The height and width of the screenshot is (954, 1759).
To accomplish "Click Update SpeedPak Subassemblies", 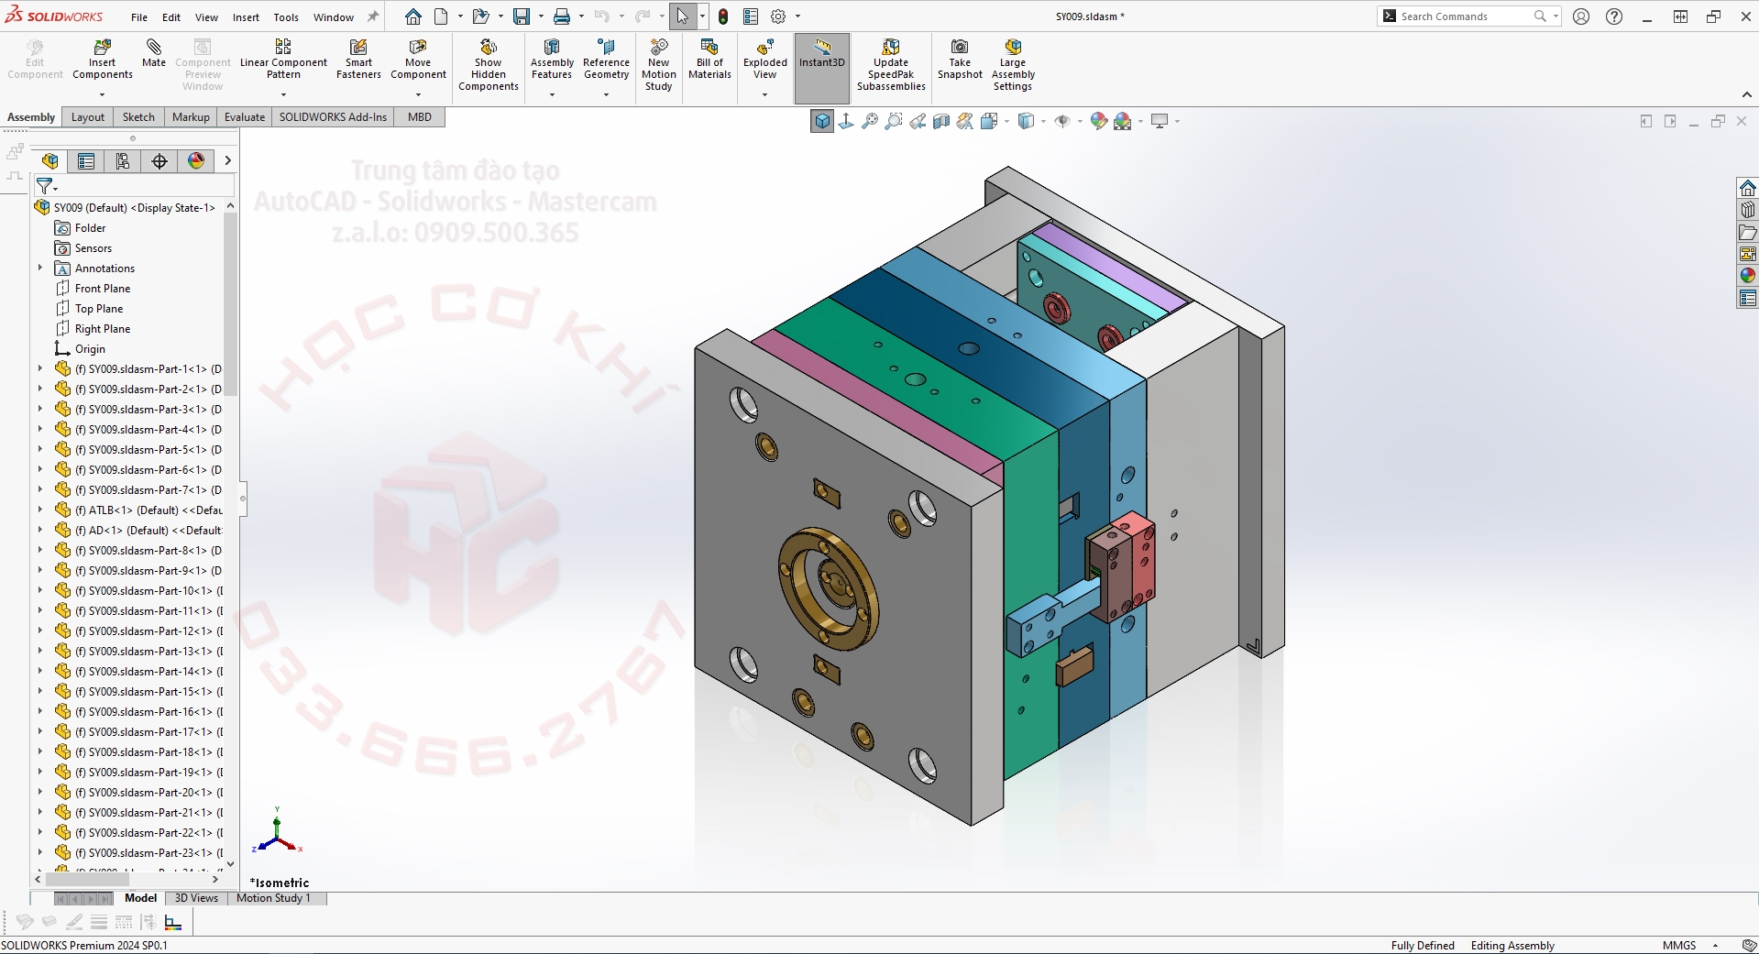I will [891, 65].
